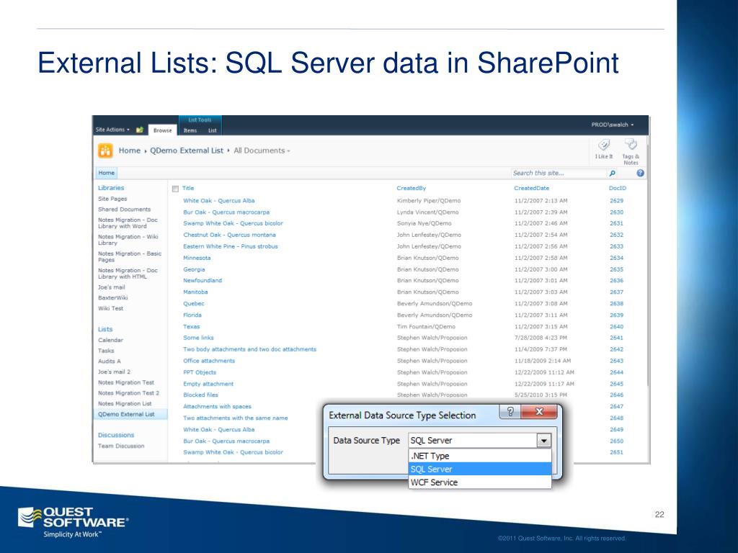Viewport: 738px width, 553px height.
Task: Open the Some links item
Action: (198, 338)
